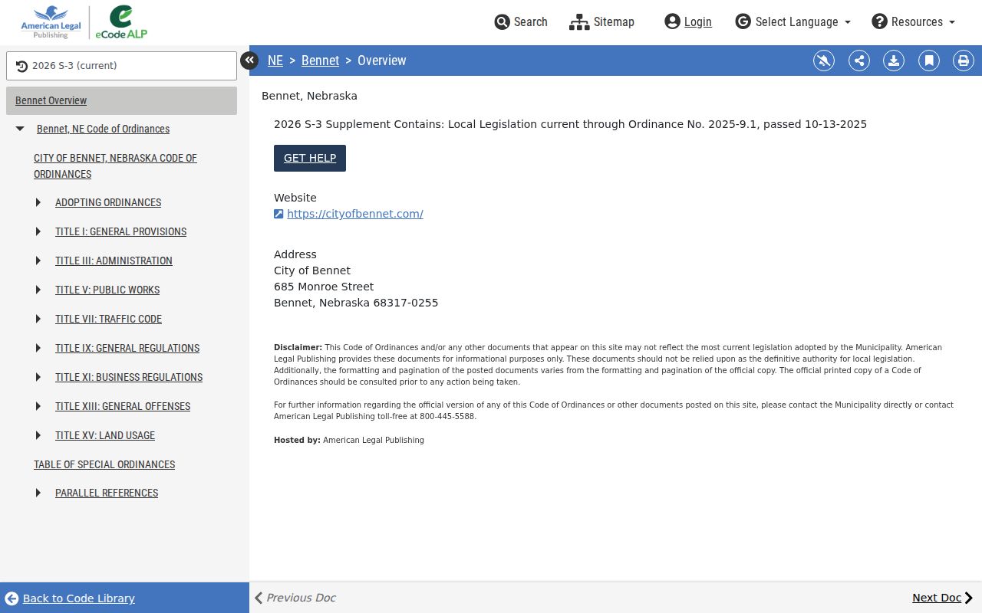Open the Search tool in the header

click(521, 22)
